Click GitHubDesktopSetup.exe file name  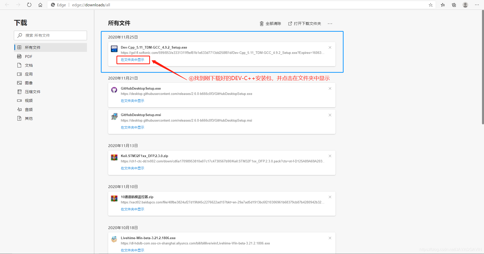click(x=141, y=88)
